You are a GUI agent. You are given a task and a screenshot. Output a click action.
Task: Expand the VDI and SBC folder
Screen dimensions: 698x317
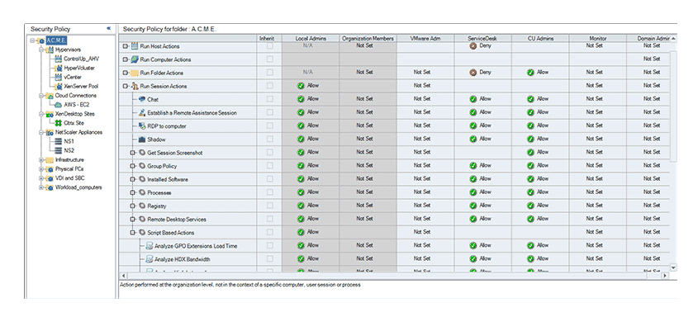tap(40, 177)
